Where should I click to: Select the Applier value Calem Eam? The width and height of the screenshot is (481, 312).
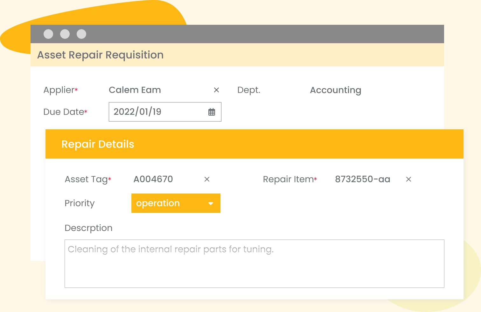135,90
